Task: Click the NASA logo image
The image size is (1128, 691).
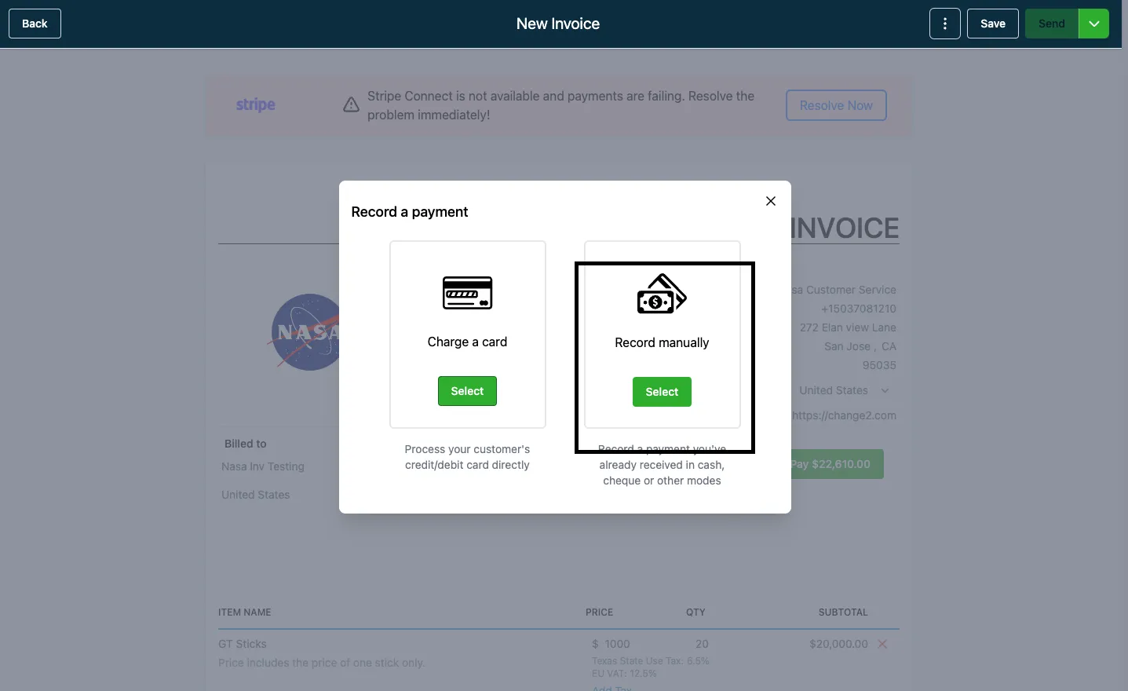Action: (306, 332)
